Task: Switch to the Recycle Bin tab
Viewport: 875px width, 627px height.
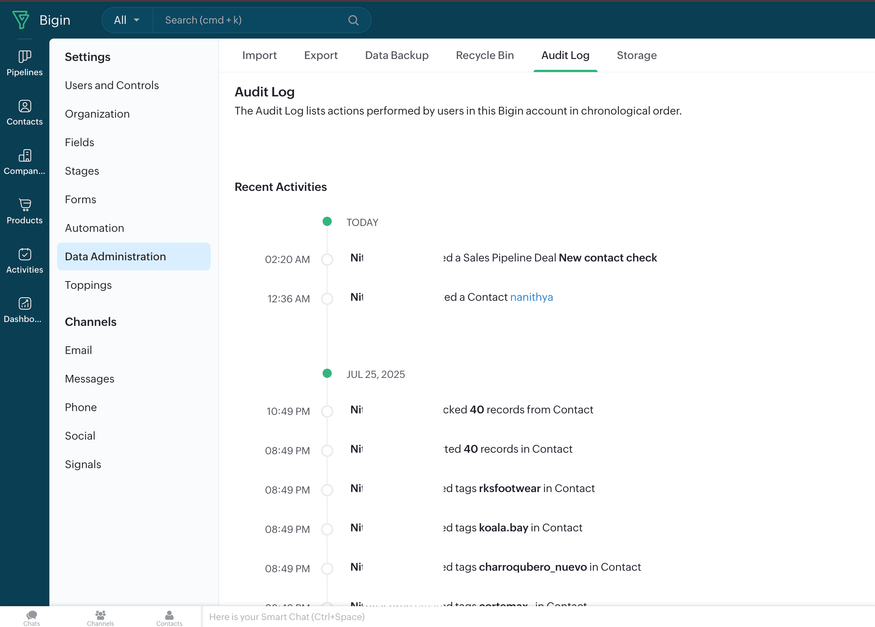Action: click(485, 55)
